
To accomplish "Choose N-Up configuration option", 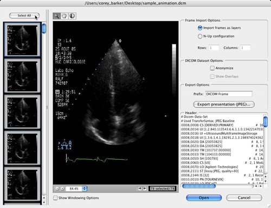I will pyautogui.click(x=200, y=36).
